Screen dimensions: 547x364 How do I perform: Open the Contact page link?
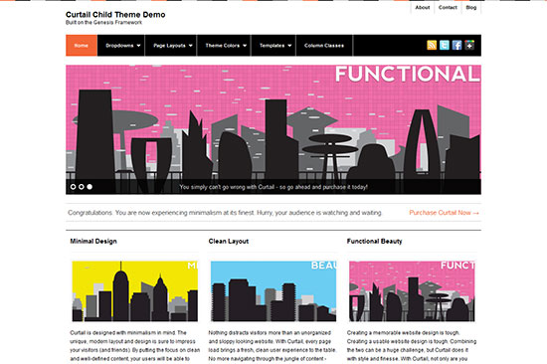point(448,7)
